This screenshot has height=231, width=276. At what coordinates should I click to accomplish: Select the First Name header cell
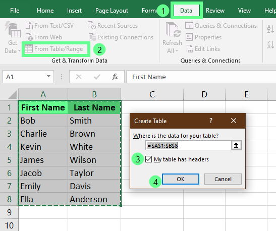(43, 107)
